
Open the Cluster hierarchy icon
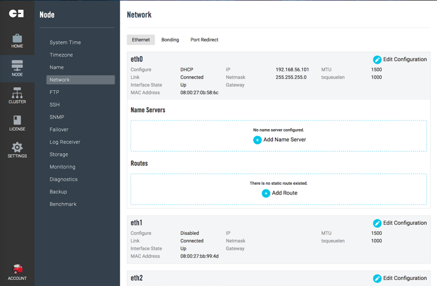pos(17,93)
